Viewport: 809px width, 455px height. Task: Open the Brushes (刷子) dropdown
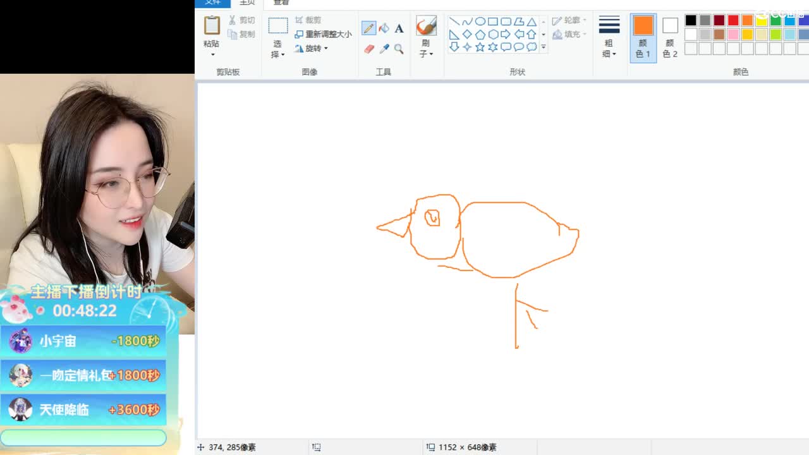[x=427, y=49]
